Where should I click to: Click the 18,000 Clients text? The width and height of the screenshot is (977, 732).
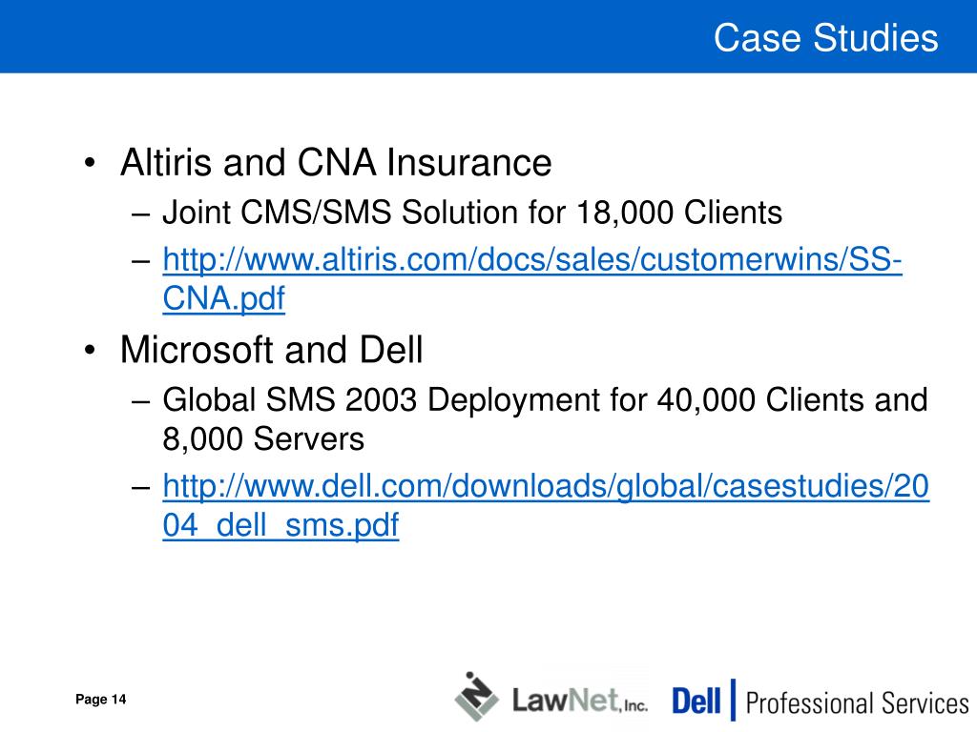(x=679, y=213)
